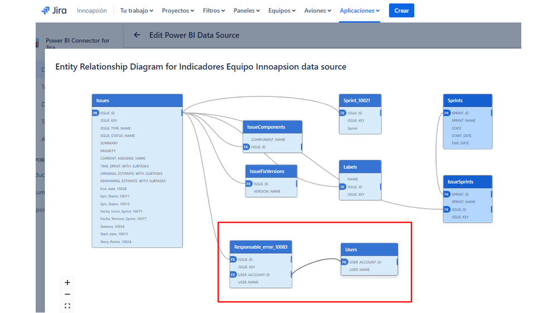Zoom out the diagram with minus button
Image resolution: width=557 pixels, height=313 pixels.
pos(67,294)
